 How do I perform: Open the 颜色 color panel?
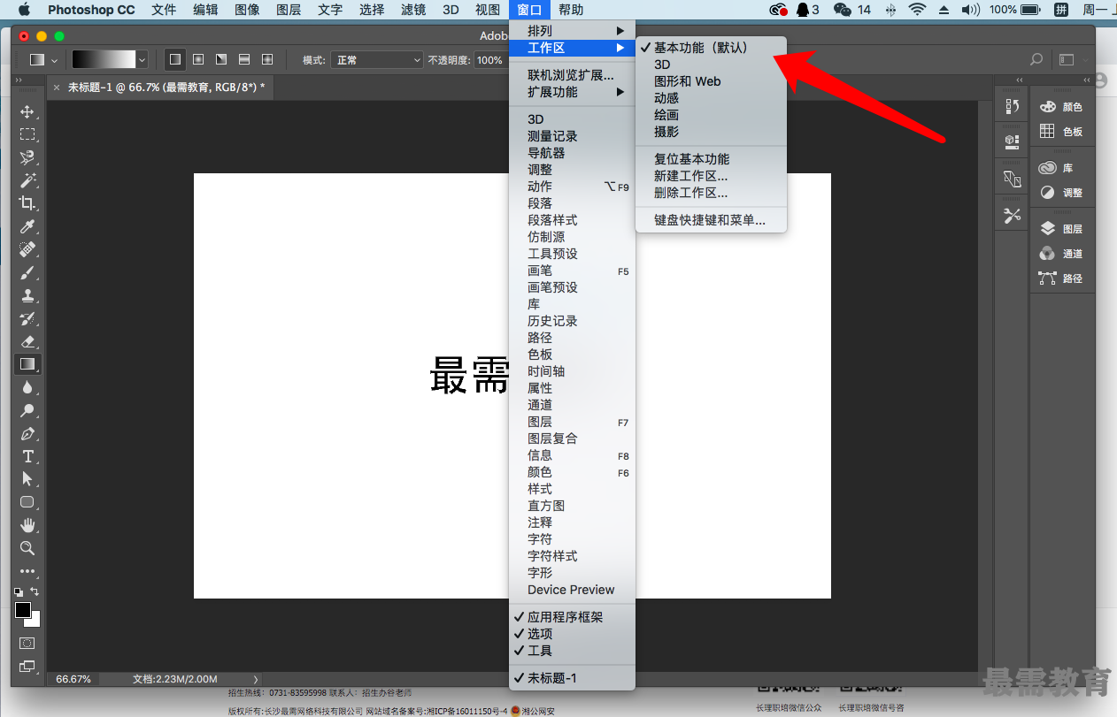coord(1060,107)
